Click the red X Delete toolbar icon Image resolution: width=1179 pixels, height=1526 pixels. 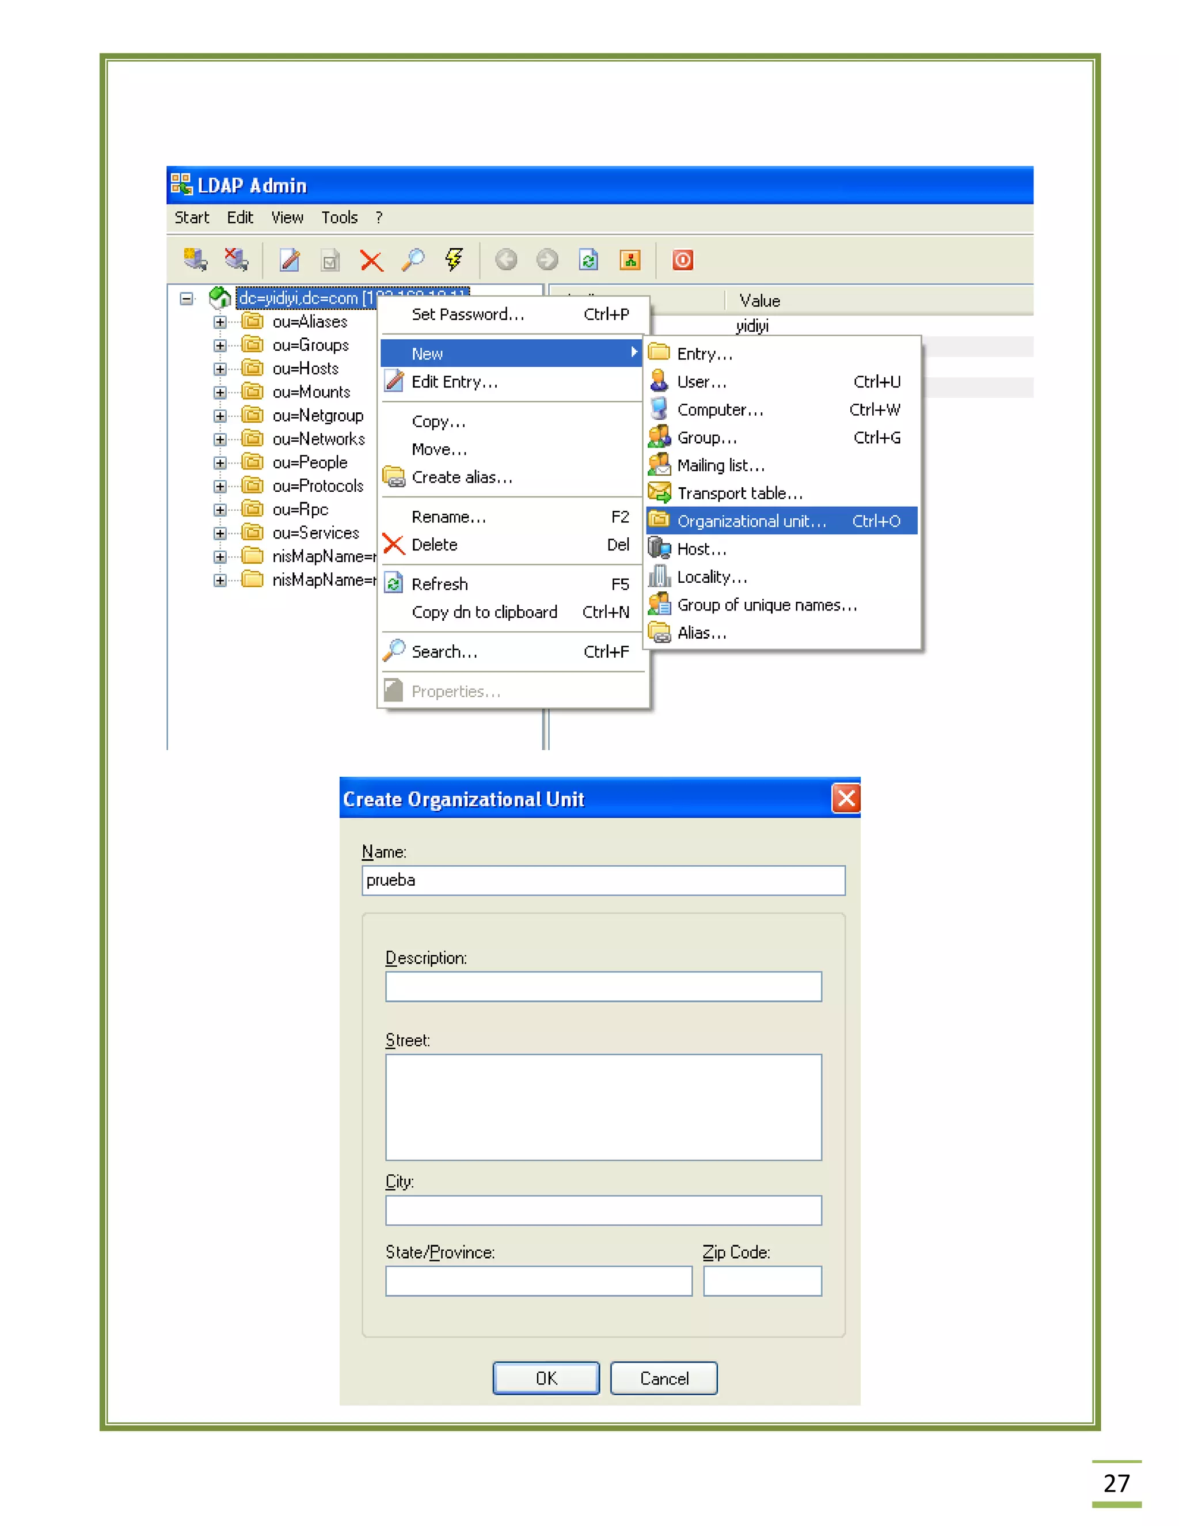click(371, 261)
